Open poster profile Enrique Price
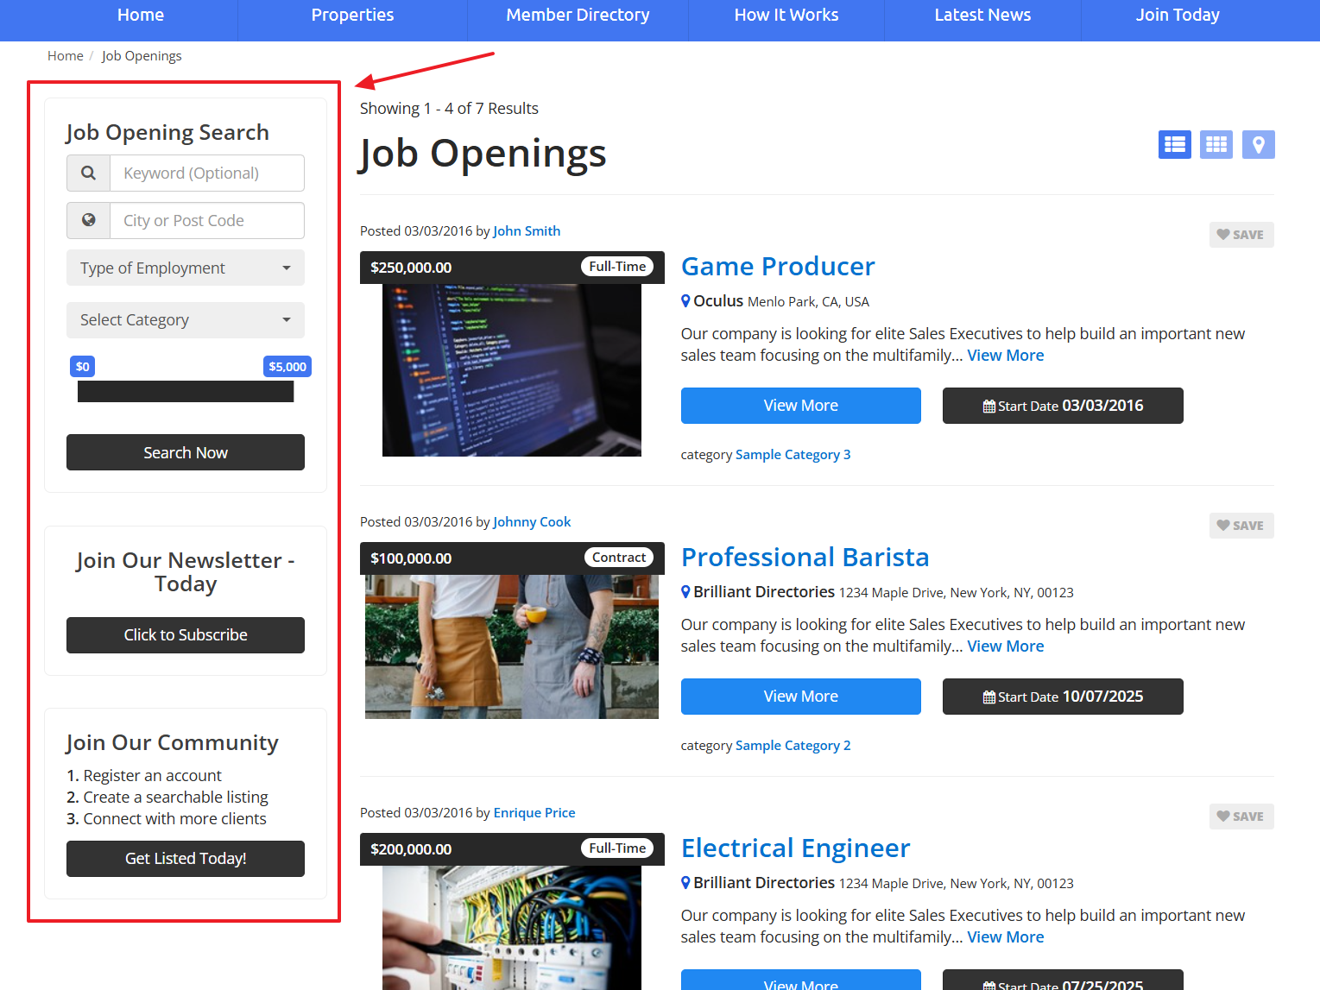 pyautogui.click(x=534, y=813)
